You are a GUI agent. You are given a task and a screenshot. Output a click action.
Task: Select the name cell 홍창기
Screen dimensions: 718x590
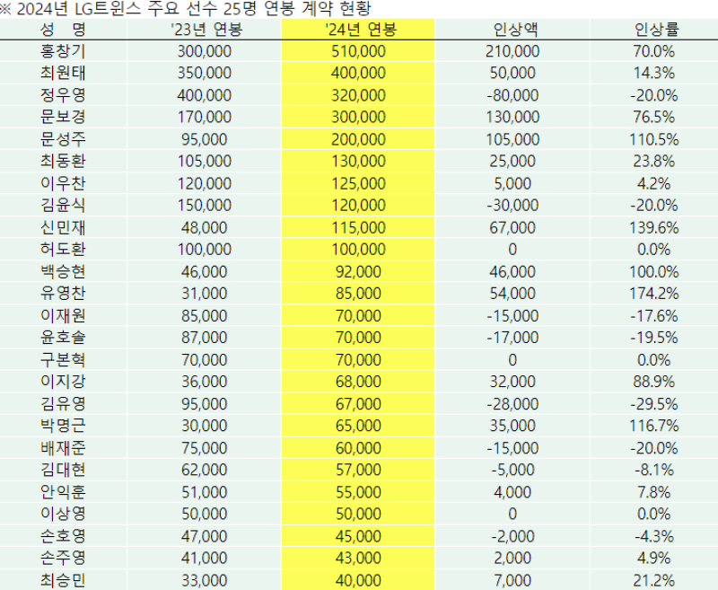[x=63, y=51]
